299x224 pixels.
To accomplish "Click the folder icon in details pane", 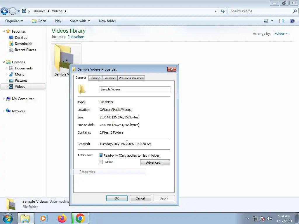I will click(x=11, y=204).
